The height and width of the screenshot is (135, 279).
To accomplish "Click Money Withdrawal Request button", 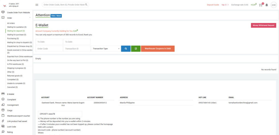I will (x=263, y=25).
